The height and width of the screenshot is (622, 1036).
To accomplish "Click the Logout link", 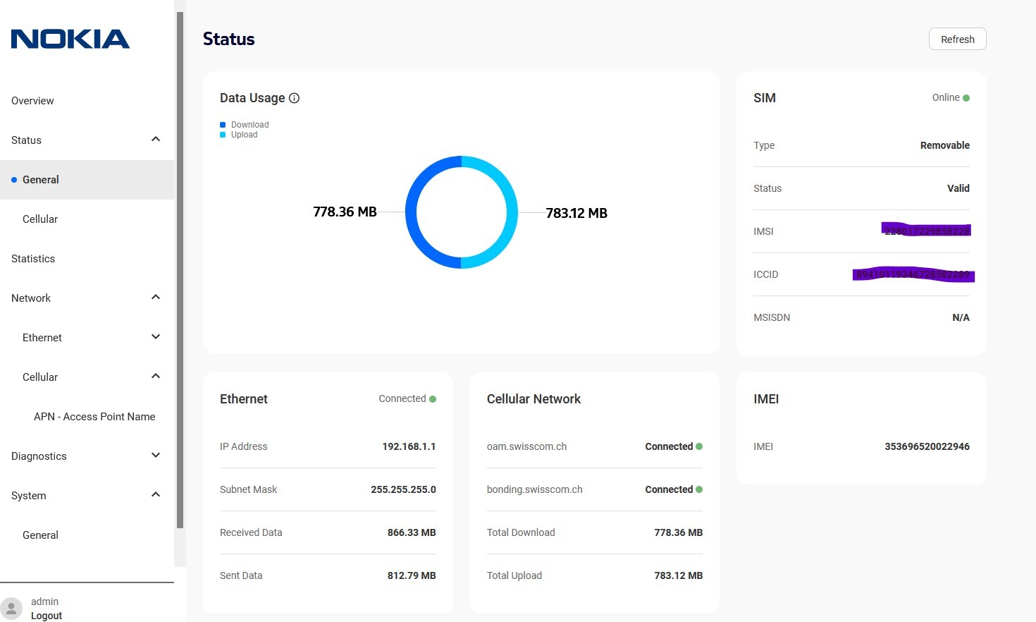I will click(47, 616).
